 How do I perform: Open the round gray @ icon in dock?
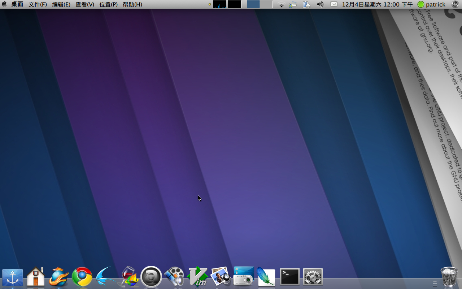pyautogui.click(x=151, y=277)
